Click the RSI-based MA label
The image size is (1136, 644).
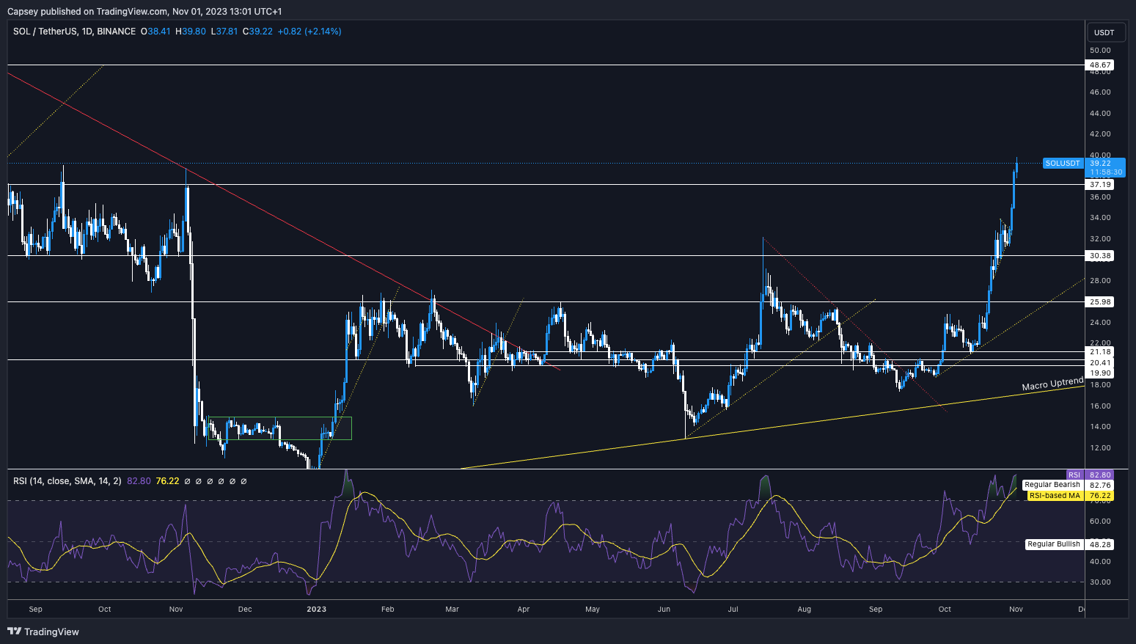pyautogui.click(x=1054, y=496)
